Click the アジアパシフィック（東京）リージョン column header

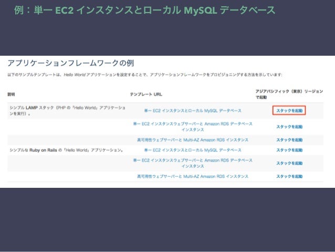[x=289, y=94]
